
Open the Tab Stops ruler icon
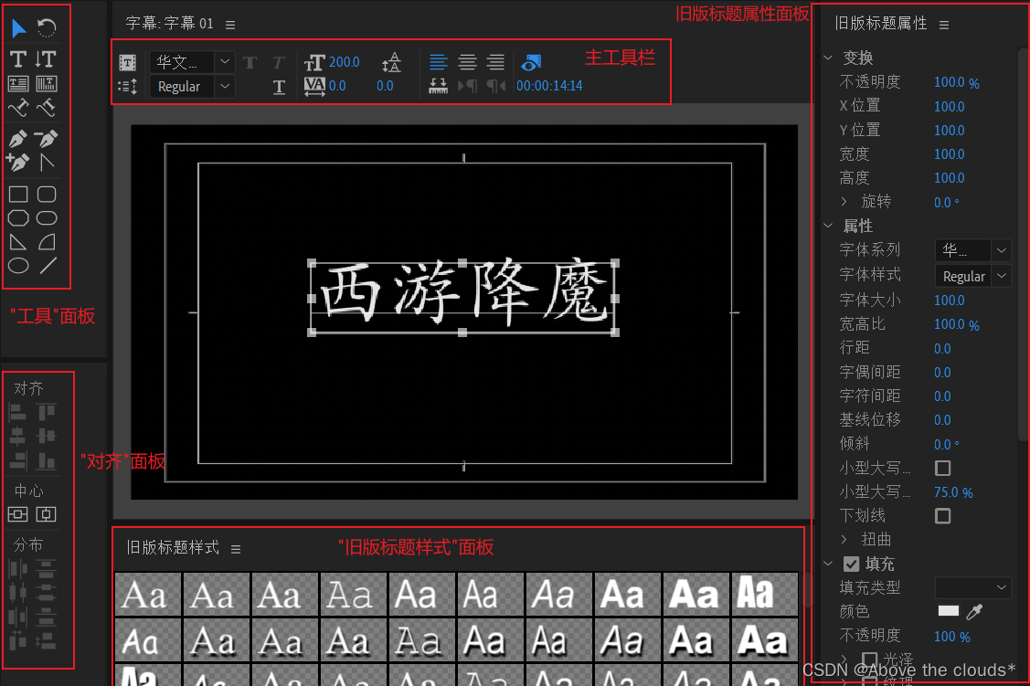pyautogui.click(x=438, y=86)
